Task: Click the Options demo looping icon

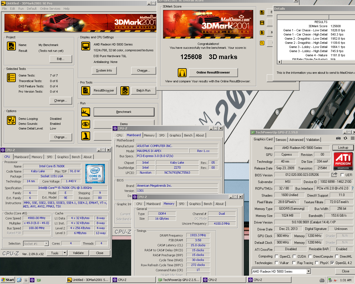Action: point(11,120)
